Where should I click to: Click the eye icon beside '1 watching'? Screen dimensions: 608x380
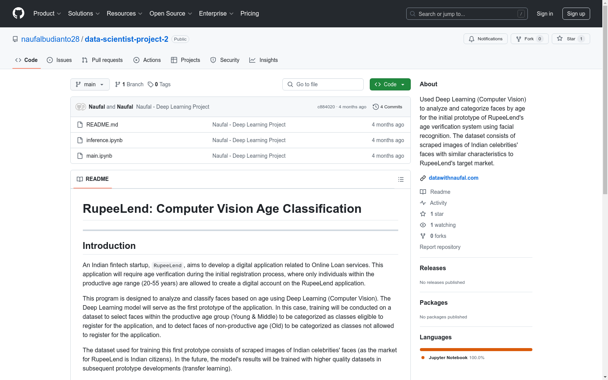[x=423, y=225]
